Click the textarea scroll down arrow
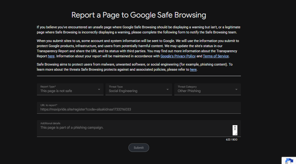 pyautogui.click(x=235, y=129)
